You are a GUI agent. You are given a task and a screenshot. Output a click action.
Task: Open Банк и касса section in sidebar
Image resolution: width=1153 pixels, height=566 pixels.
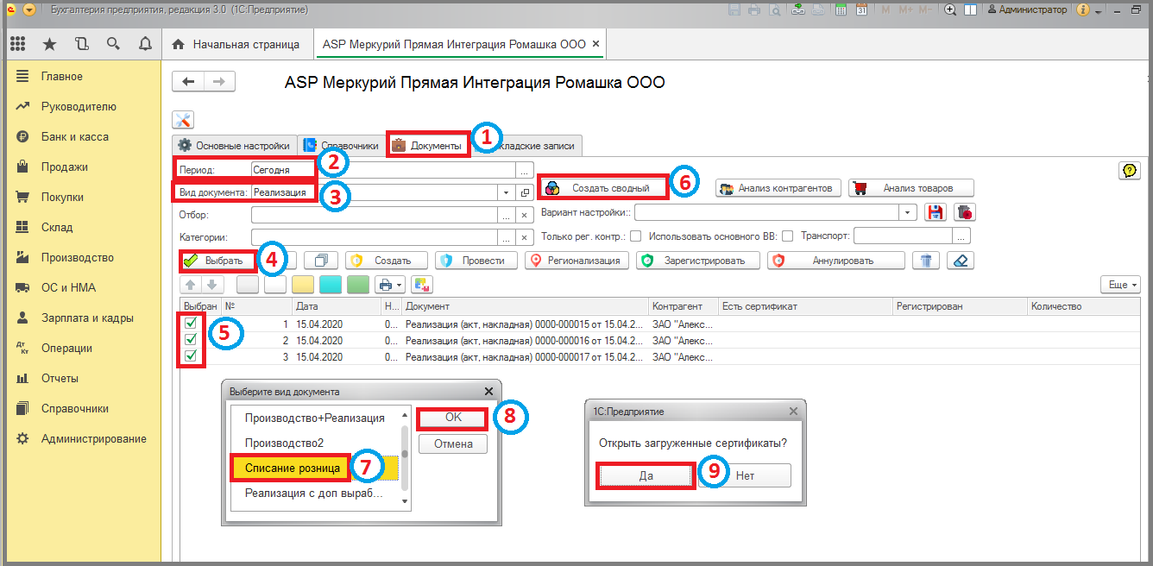tap(75, 136)
